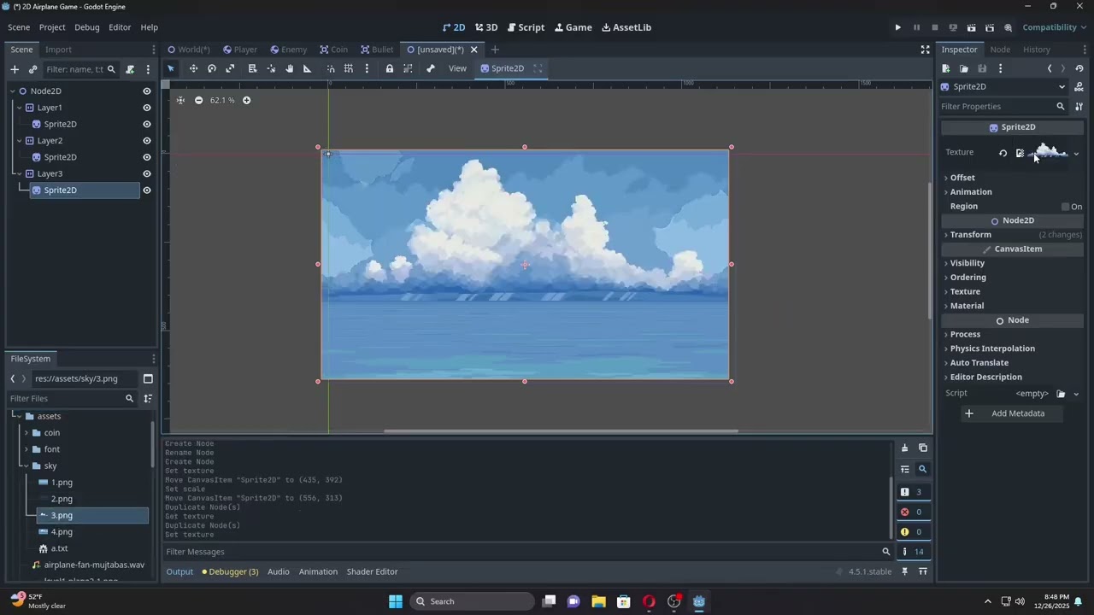Toggle distraction free mode expand icon
This screenshot has height=615, width=1094.
(x=925, y=50)
